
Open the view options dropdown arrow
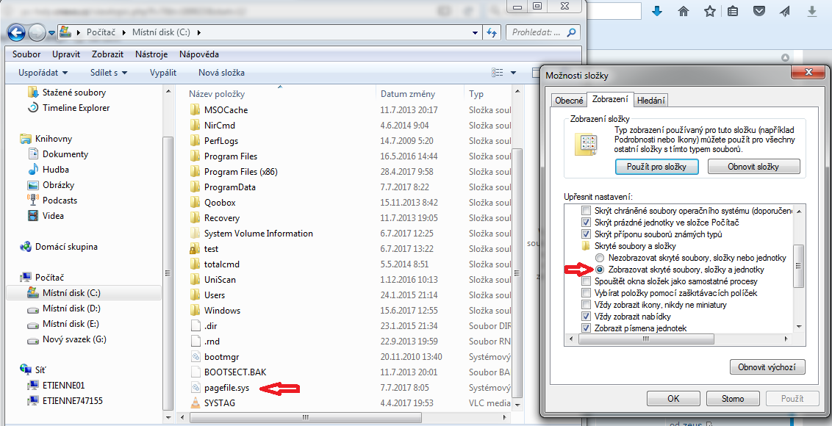pos(513,73)
